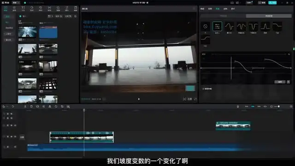Play the preview video
295x166 pixels.
pyautogui.click(x=139, y=99)
